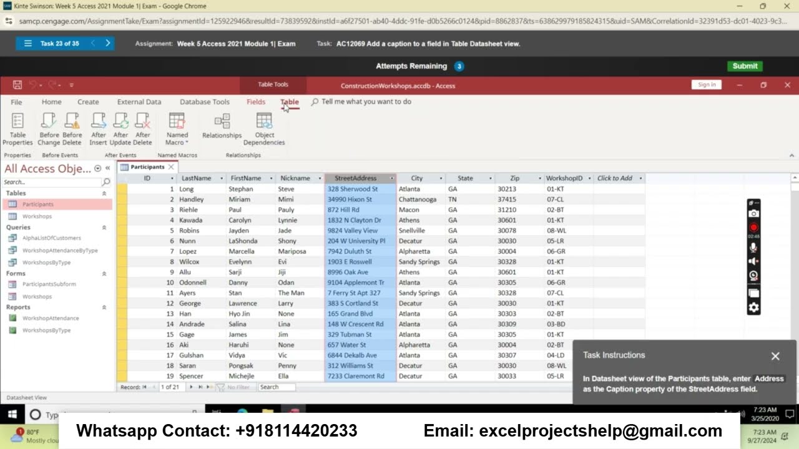
Task: Click the next record navigation arrow
Action: [192, 387]
